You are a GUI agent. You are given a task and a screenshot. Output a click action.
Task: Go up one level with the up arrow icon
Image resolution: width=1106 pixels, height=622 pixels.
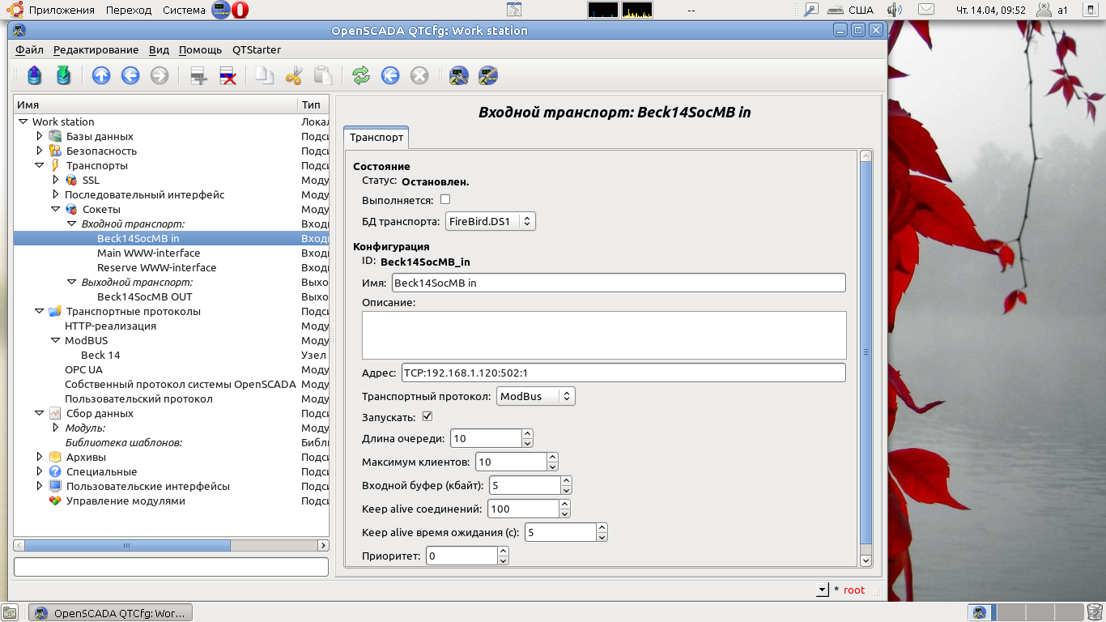(x=101, y=75)
